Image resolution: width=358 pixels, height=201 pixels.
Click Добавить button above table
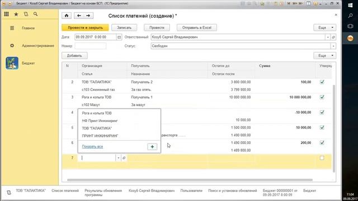[74, 56]
